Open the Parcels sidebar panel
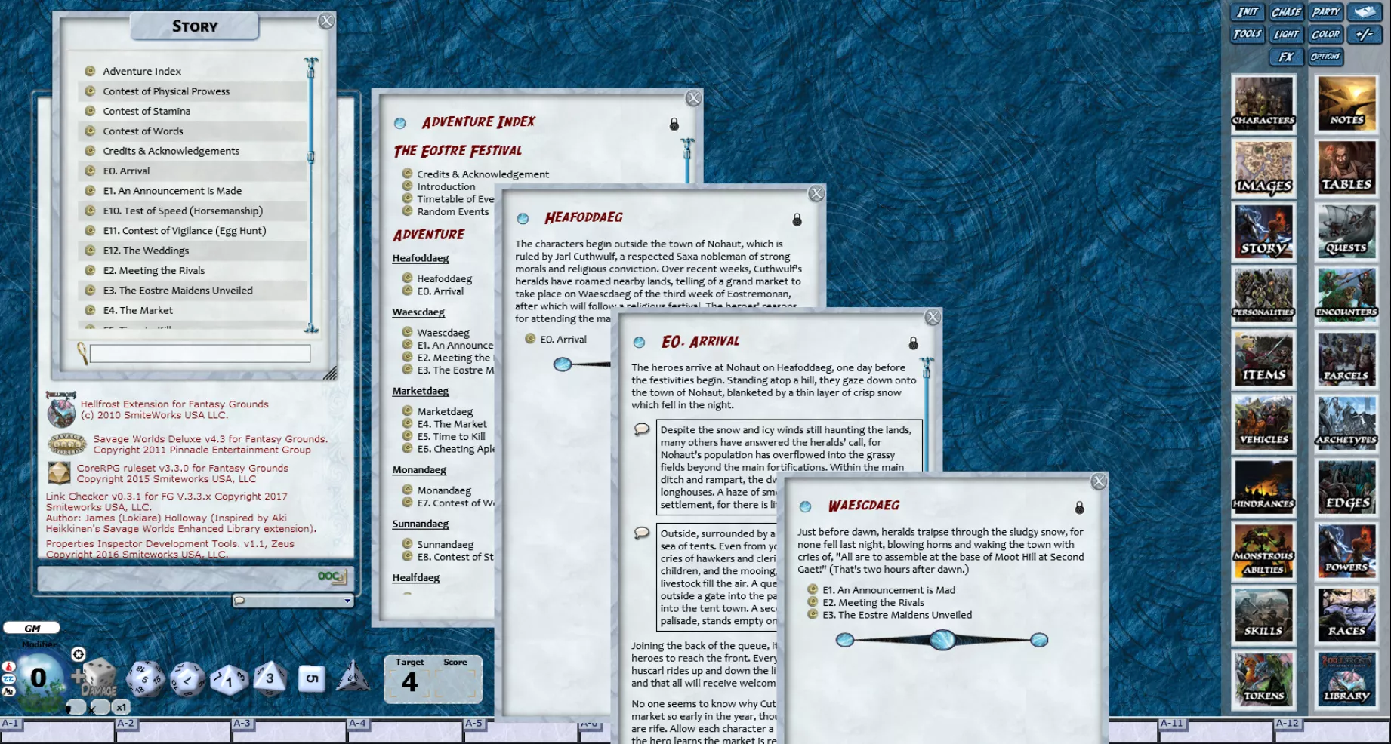 [1346, 360]
